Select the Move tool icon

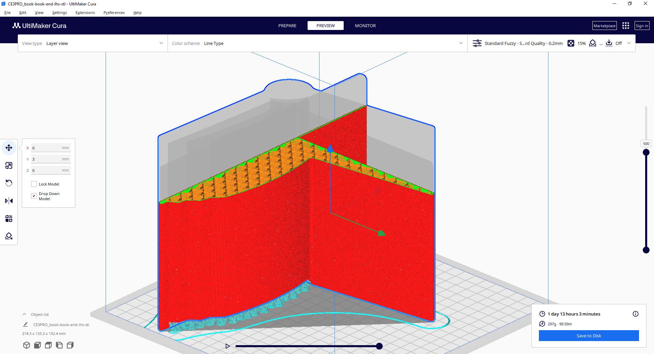(9, 148)
